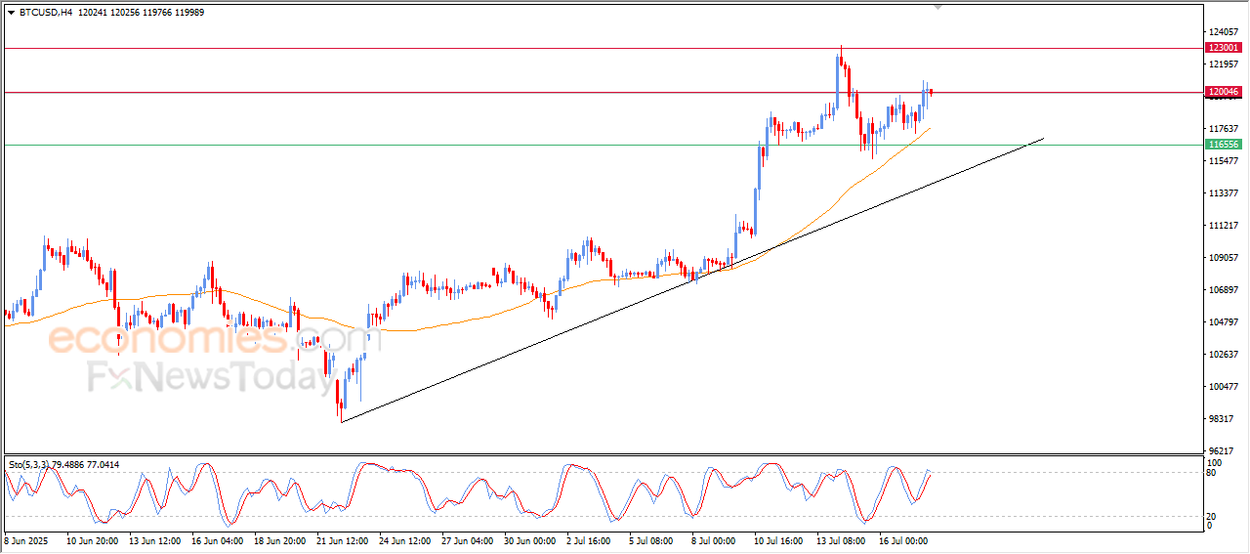Screen dimensions: 1250x554
Task: Click the 21 Jun 12:00 time label
Action: (344, 539)
